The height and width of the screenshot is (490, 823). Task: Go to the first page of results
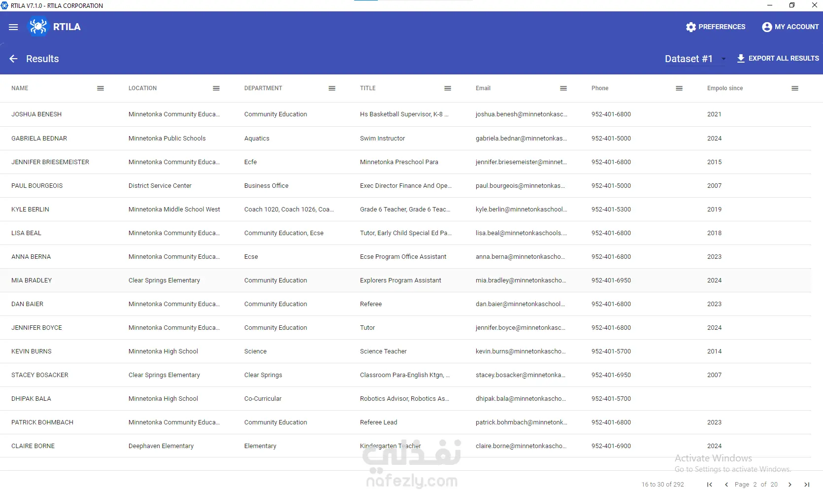pos(710,485)
